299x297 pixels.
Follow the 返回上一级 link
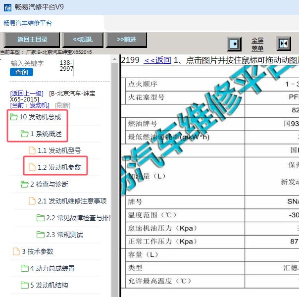pyautogui.click(x=27, y=94)
